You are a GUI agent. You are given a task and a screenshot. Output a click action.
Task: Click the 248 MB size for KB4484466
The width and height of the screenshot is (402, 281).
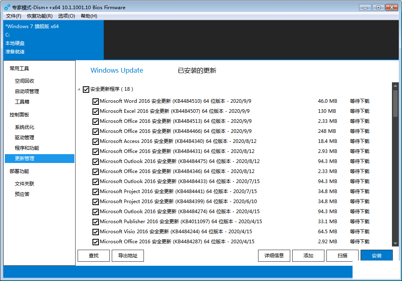[327, 131]
